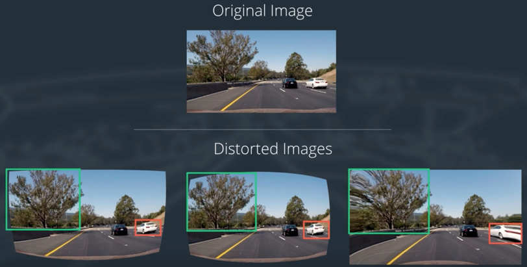Click black car in third distorted image
527x267 pixels.
[x=469, y=231]
